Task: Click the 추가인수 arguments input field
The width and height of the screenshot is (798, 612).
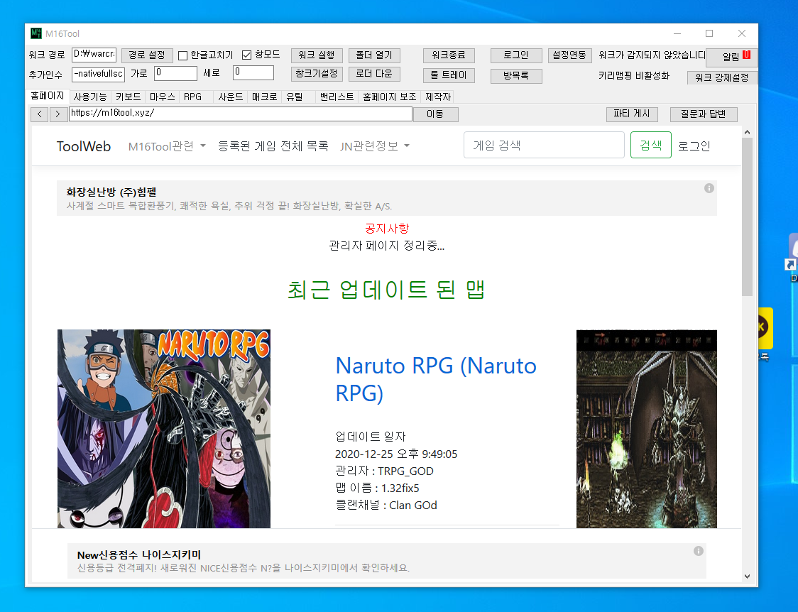Action: (98, 74)
